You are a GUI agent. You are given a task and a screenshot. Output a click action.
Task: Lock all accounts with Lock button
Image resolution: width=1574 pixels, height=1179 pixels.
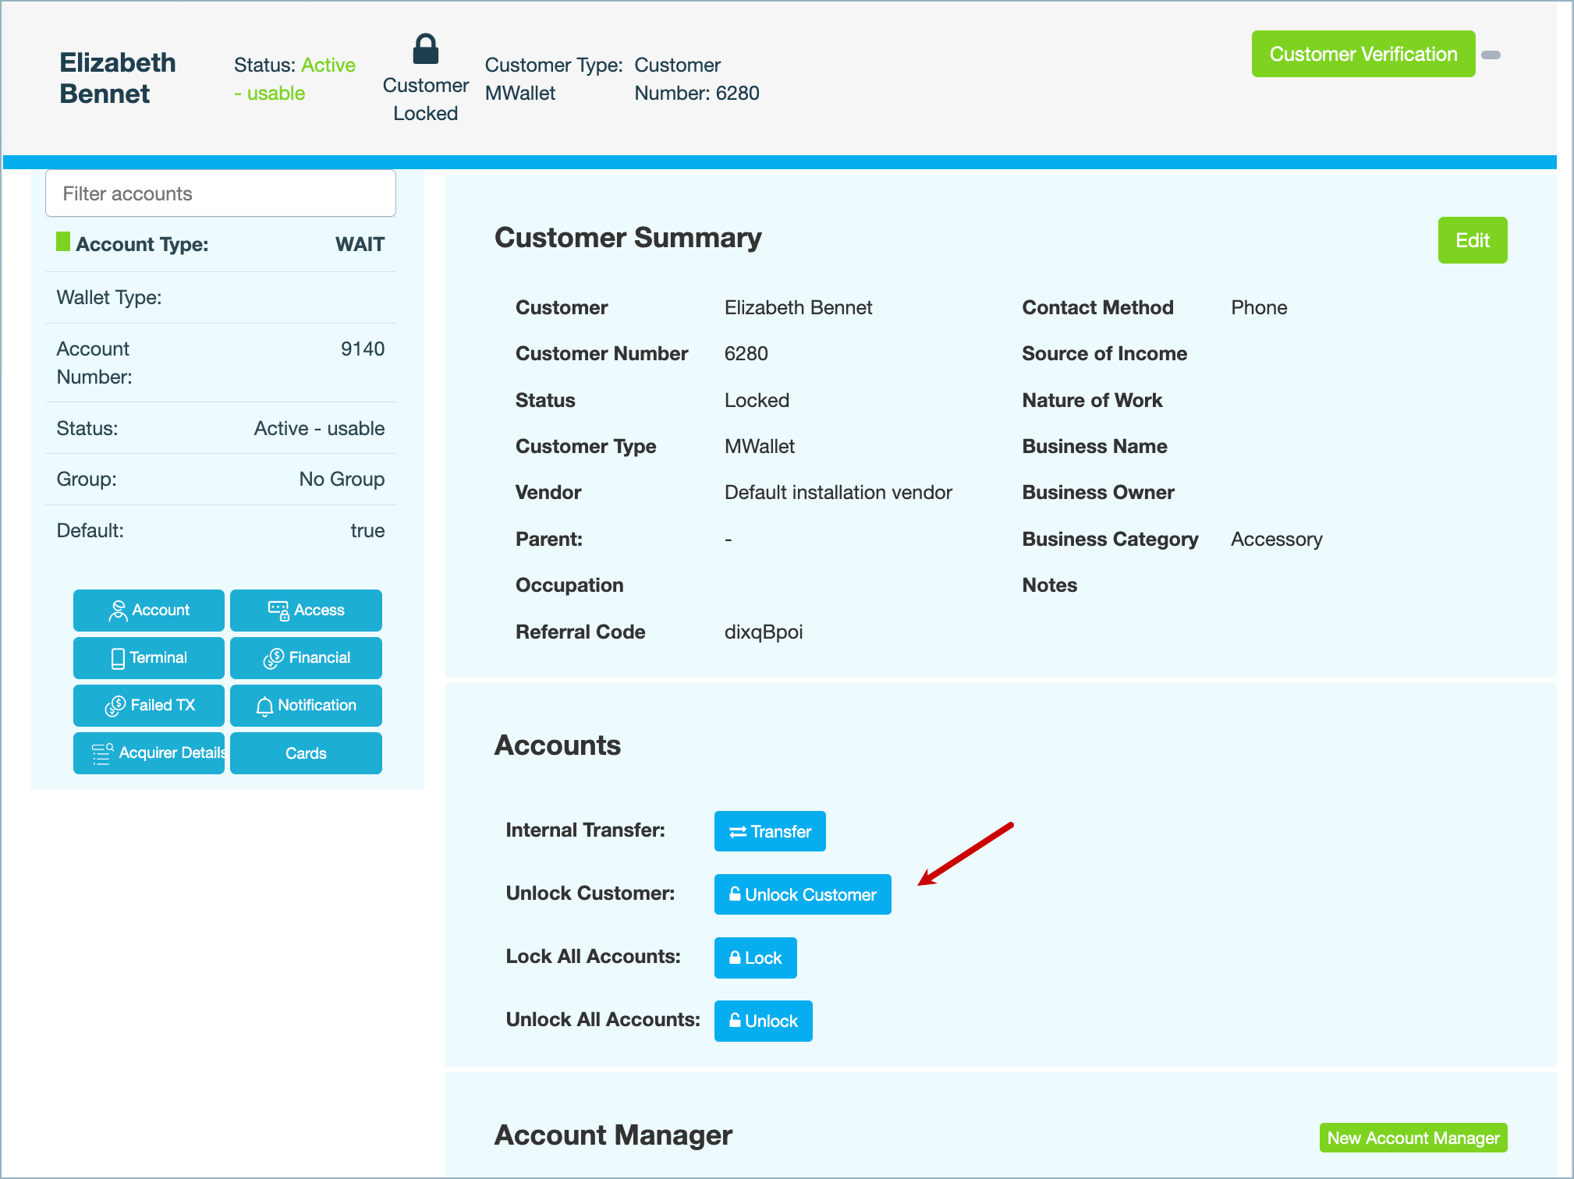click(754, 958)
